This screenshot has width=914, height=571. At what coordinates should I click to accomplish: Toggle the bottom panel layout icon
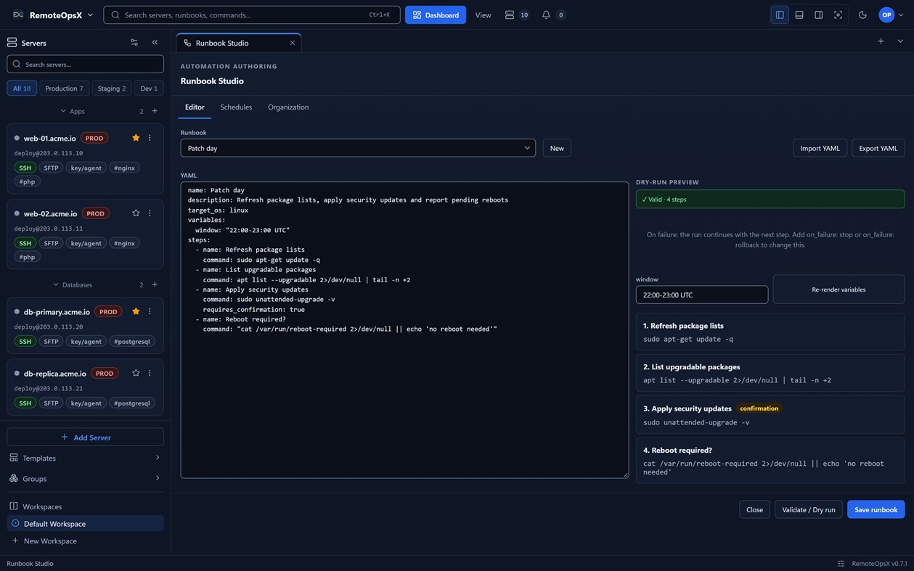[x=799, y=15]
